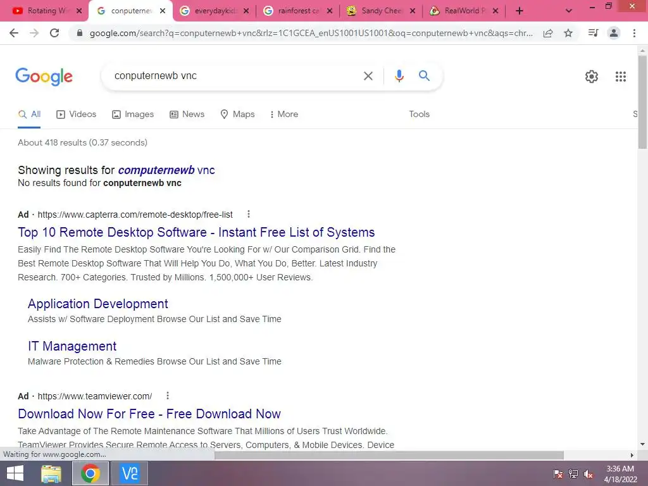The image size is (648, 486).
Task: Click the vertical scrollbar thumb
Action: 642,102
